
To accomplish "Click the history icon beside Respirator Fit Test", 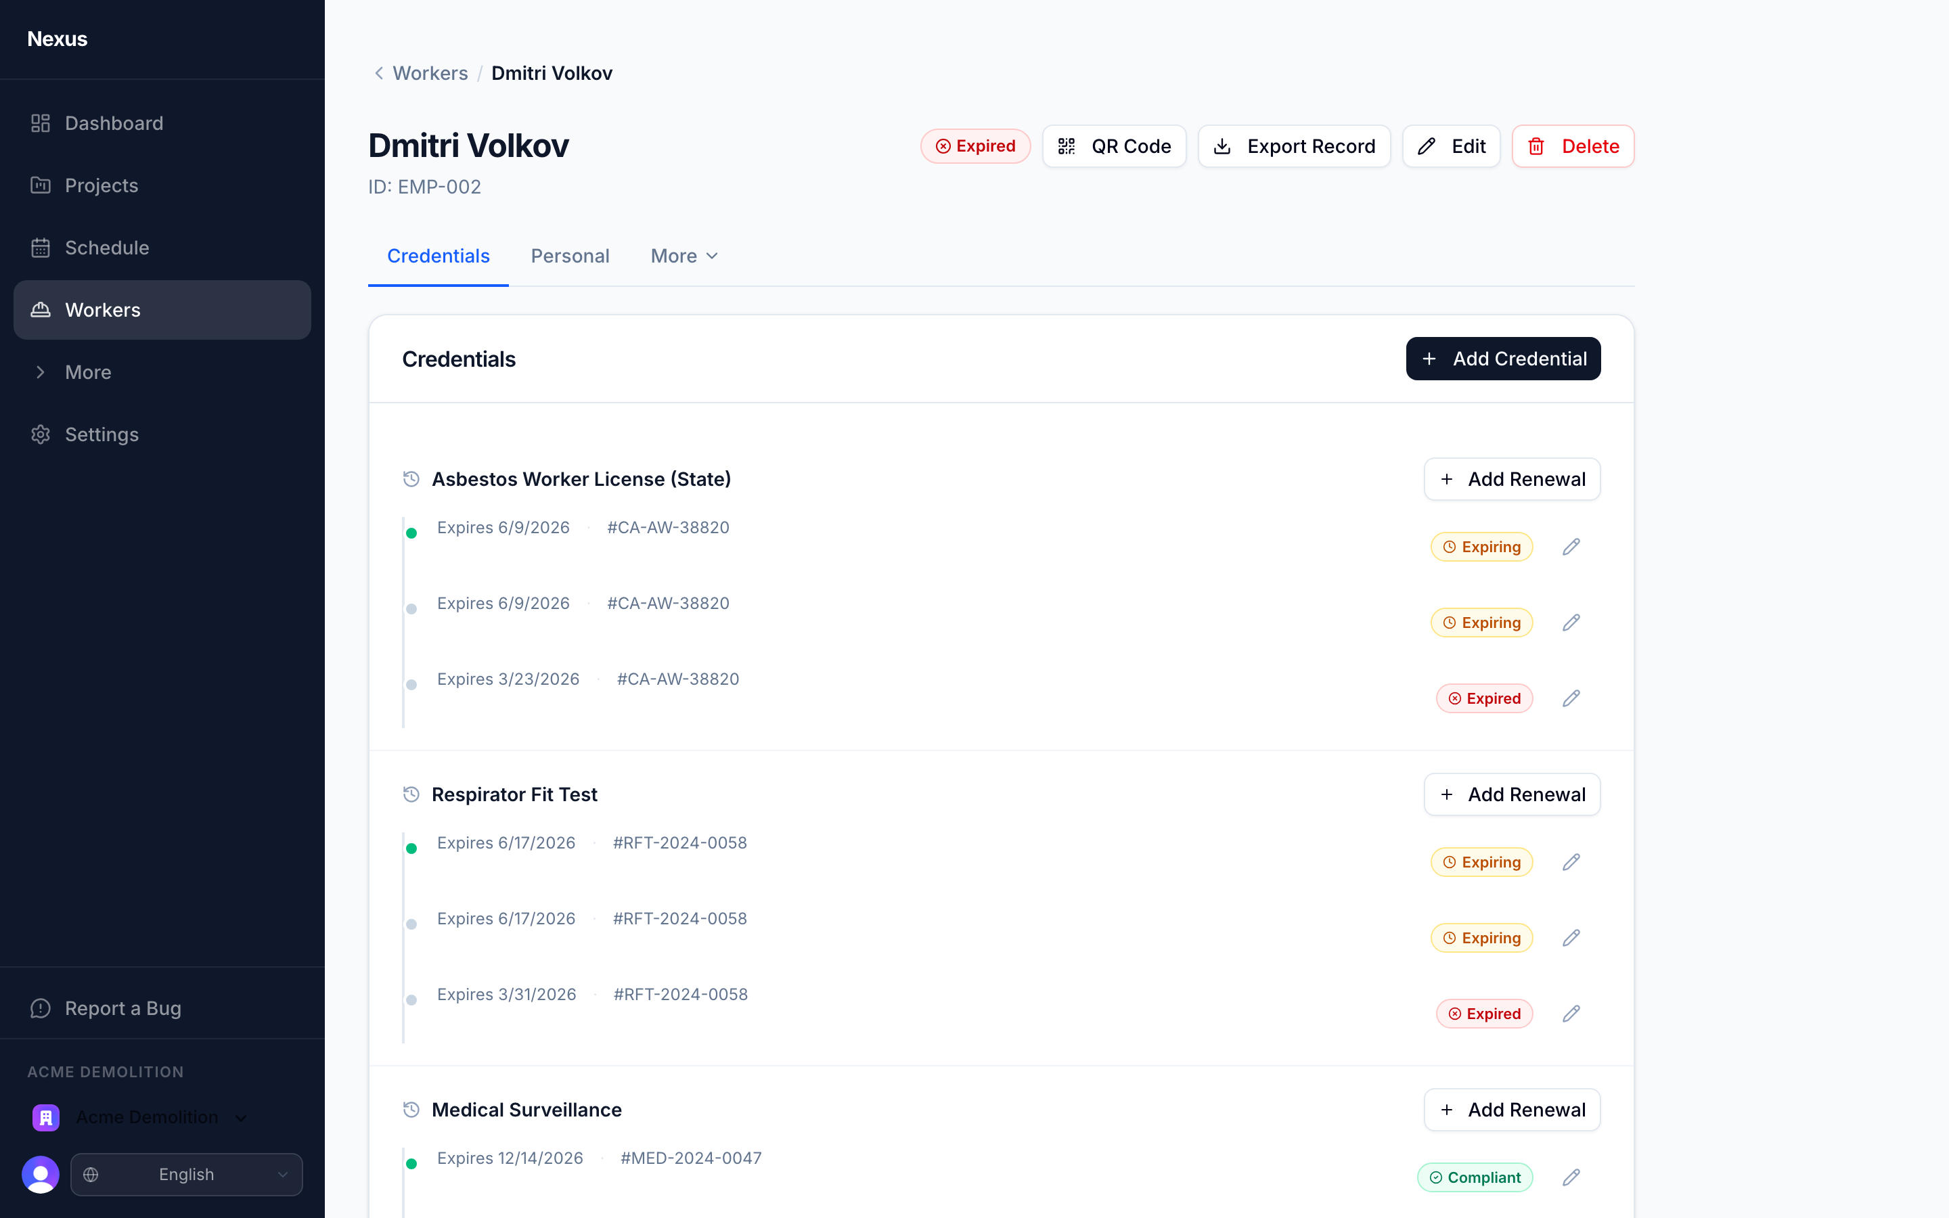I will 411,794.
